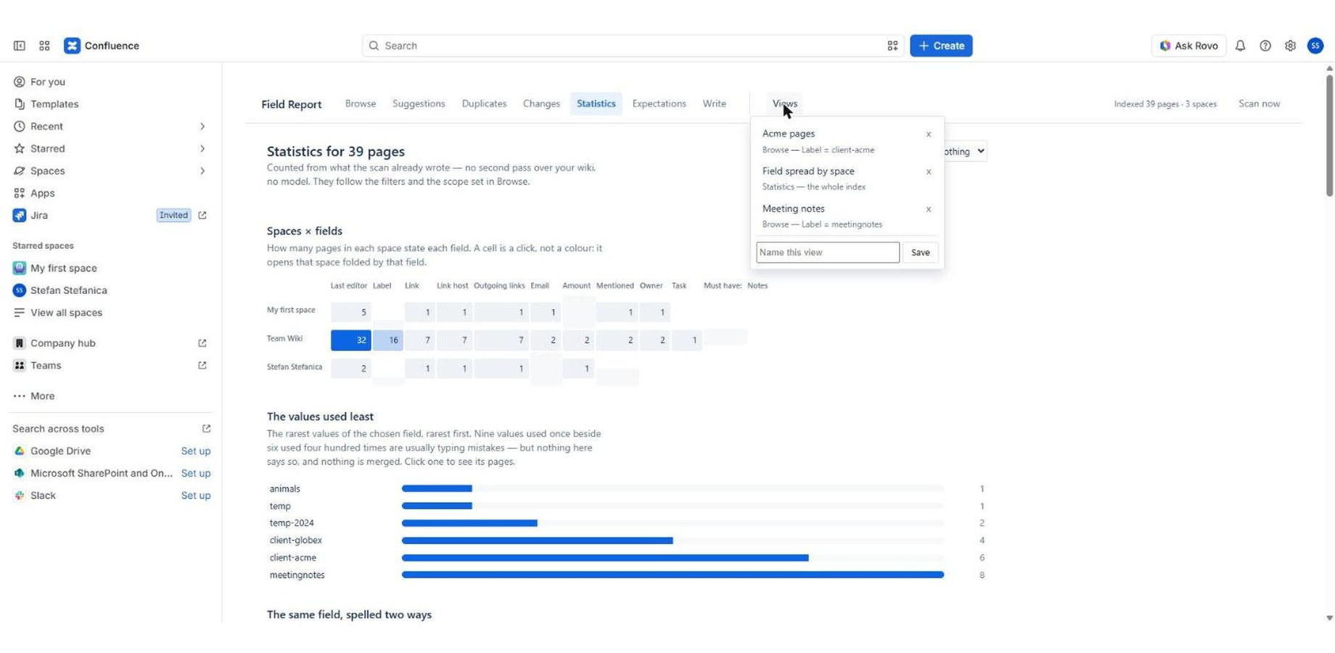Screen dimensions: 1335x653
Task: Open Ask Rovo
Action: (x=1188, y=46)
